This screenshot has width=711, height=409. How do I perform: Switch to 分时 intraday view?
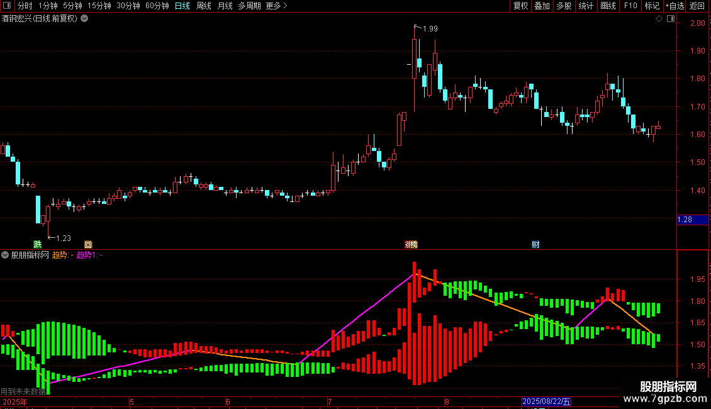pyautogui.click(x=25, y=6)
